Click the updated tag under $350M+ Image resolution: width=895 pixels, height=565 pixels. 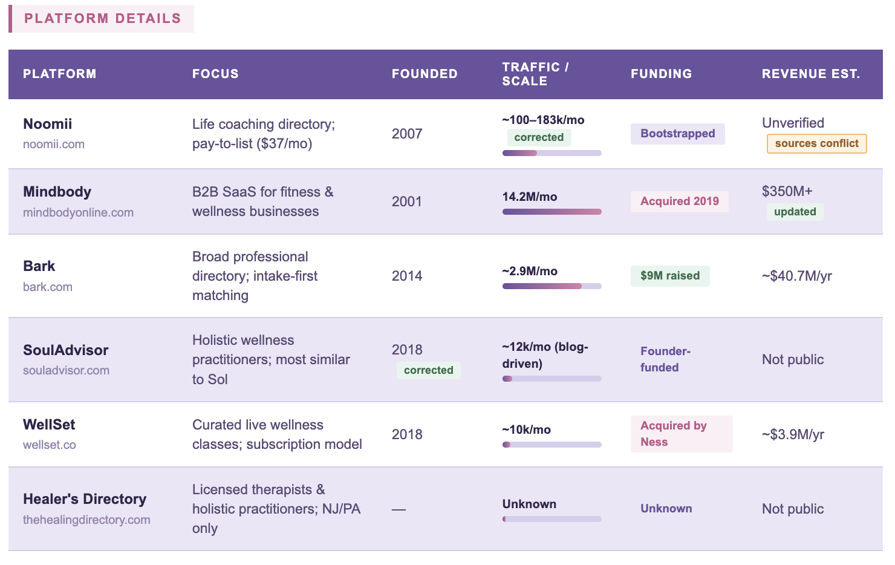(x=795, y=212)
